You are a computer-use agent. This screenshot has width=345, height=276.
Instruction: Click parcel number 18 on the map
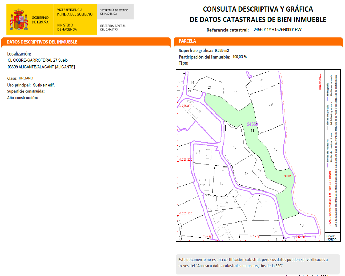pos(246,174)
